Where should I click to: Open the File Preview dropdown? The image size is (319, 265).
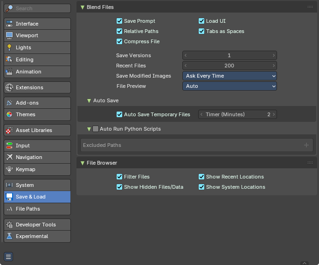229,86
